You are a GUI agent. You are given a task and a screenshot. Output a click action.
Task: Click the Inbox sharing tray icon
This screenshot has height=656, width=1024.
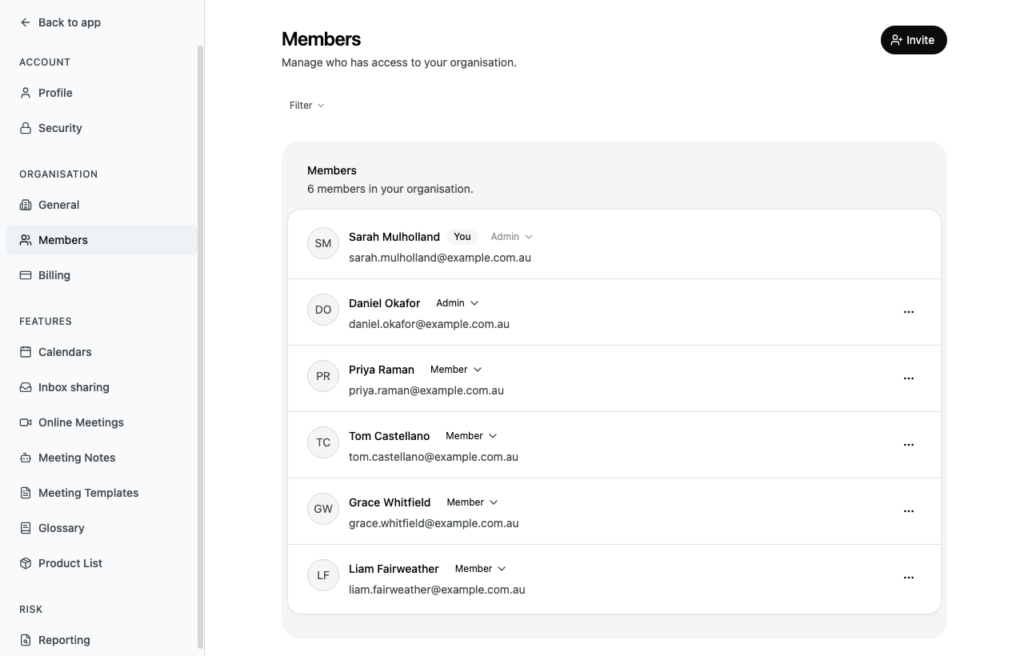click(26, 387)
